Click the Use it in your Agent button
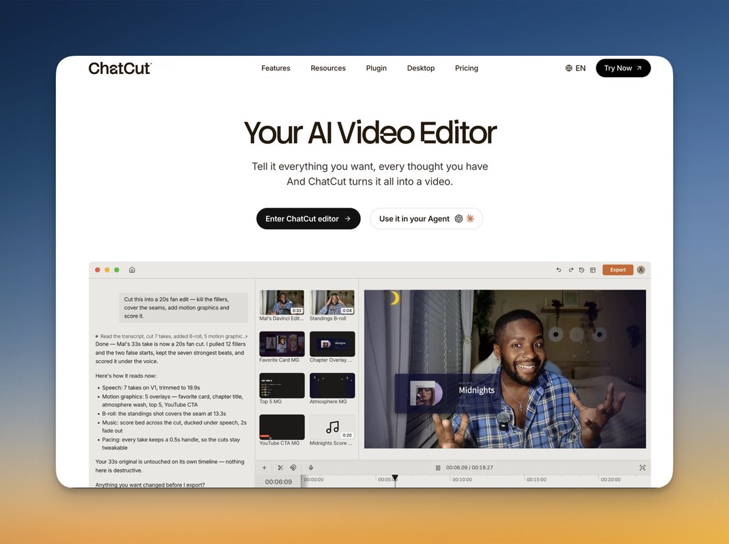This screenshot has height=544, width=729. [x=426, y=219]
